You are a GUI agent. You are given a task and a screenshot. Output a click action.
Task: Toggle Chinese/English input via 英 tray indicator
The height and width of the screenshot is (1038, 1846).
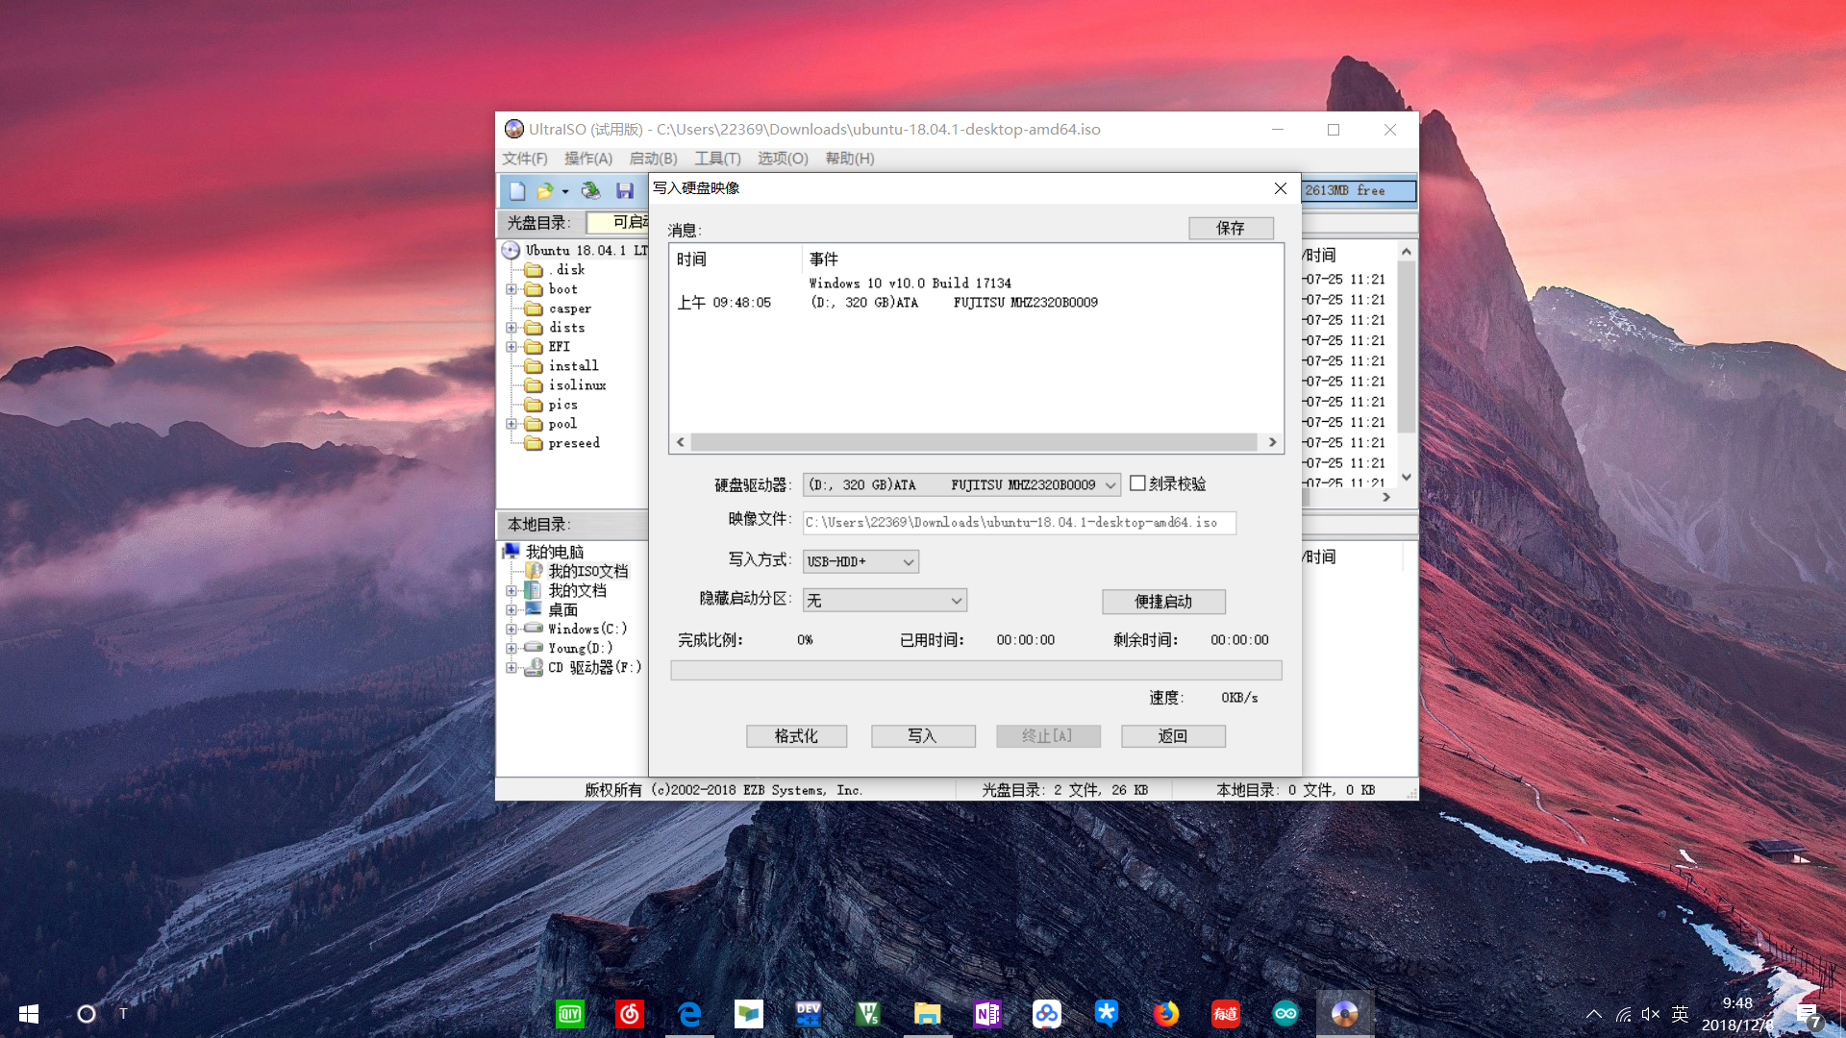coord(1680,1013)
